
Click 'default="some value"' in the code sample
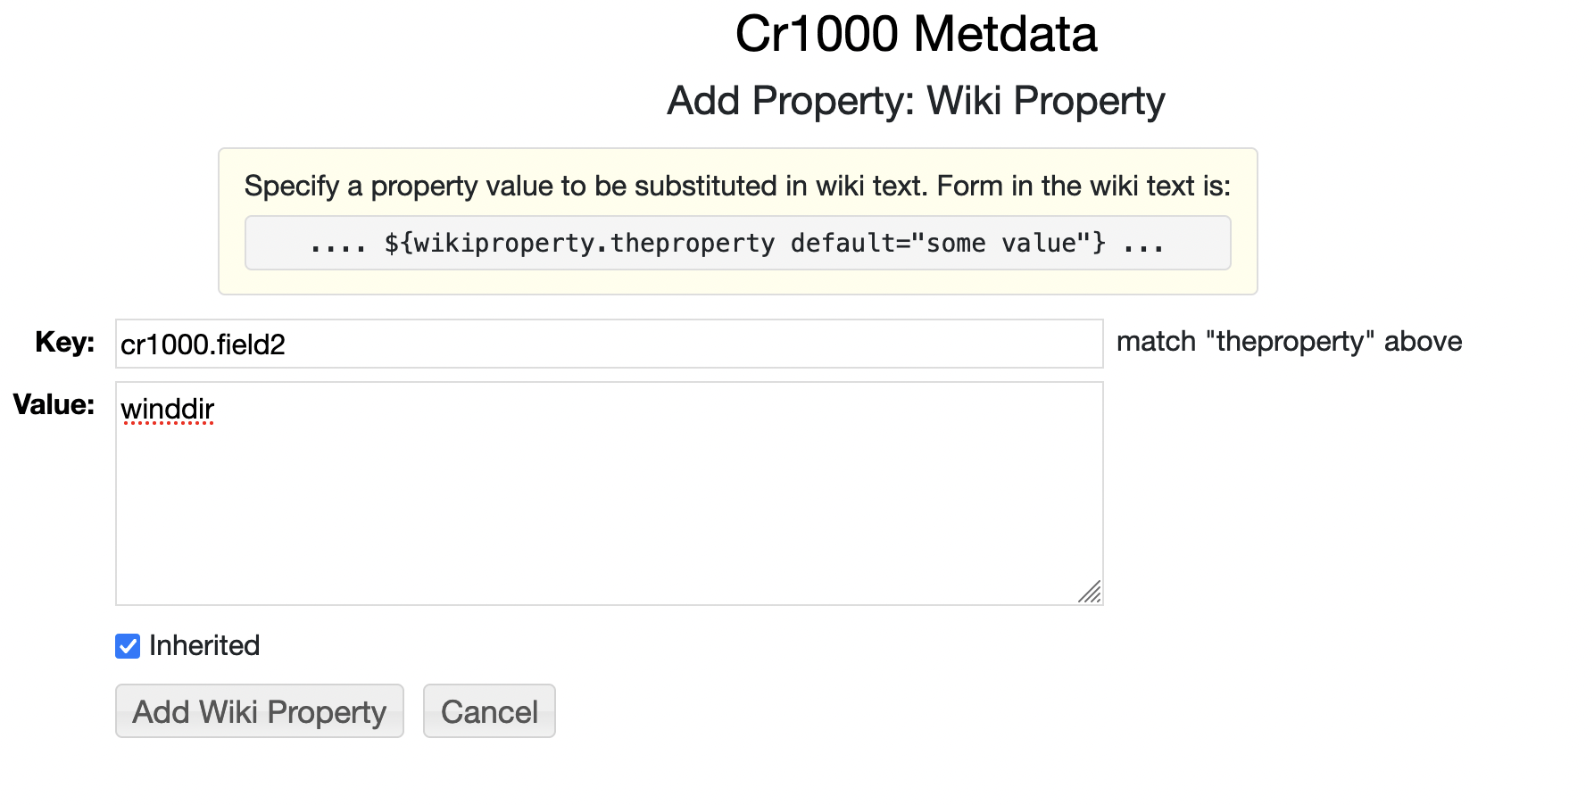point(948,243)
